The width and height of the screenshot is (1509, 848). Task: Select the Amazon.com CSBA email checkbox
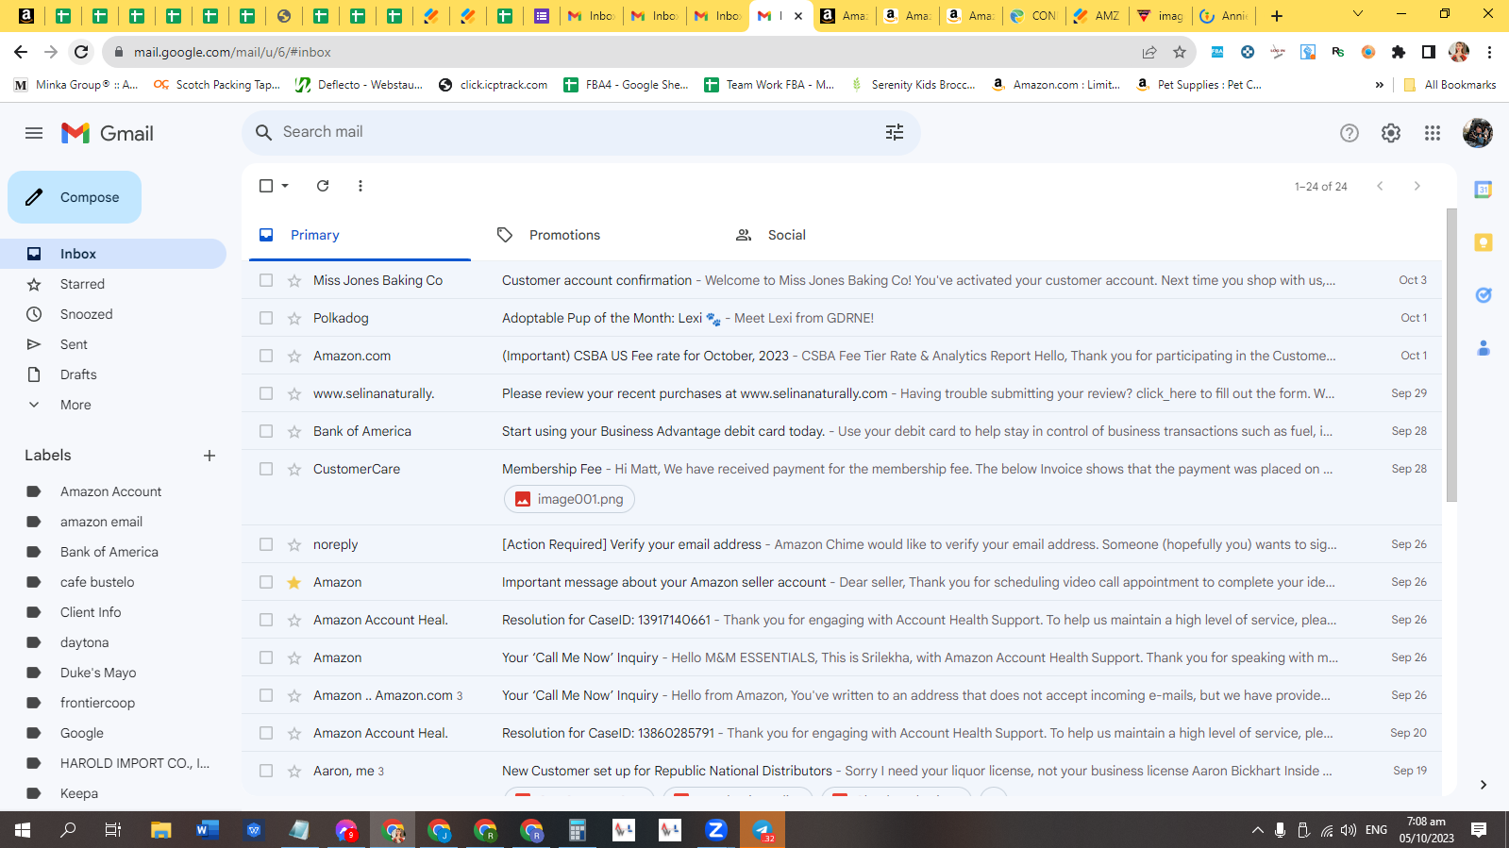point(266,356)
